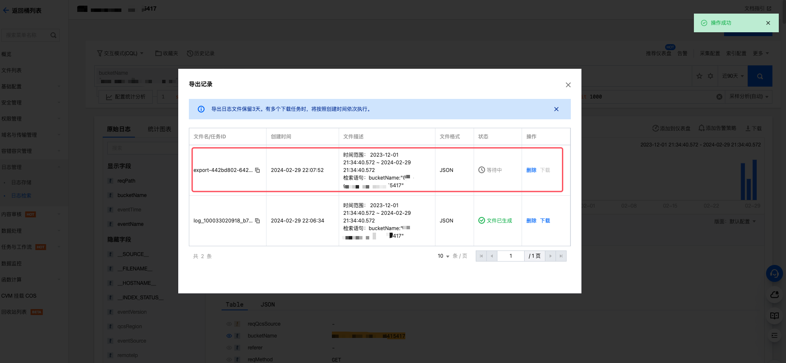The height and width of the screenshot is (363, 786).
Task: Switch to the JSON view tab
Action: pos(267,304)
